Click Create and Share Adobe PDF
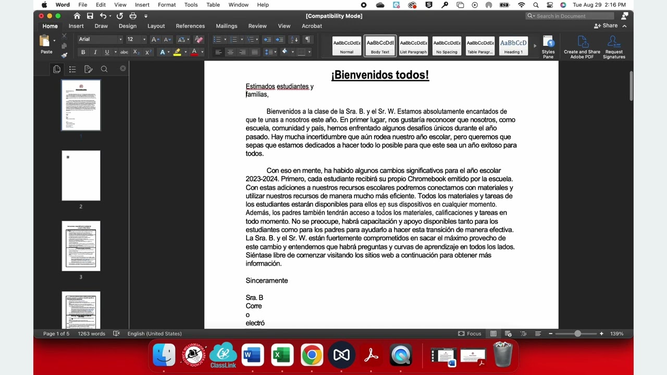This screenshot has height=375, width=667. click(582, 47)
